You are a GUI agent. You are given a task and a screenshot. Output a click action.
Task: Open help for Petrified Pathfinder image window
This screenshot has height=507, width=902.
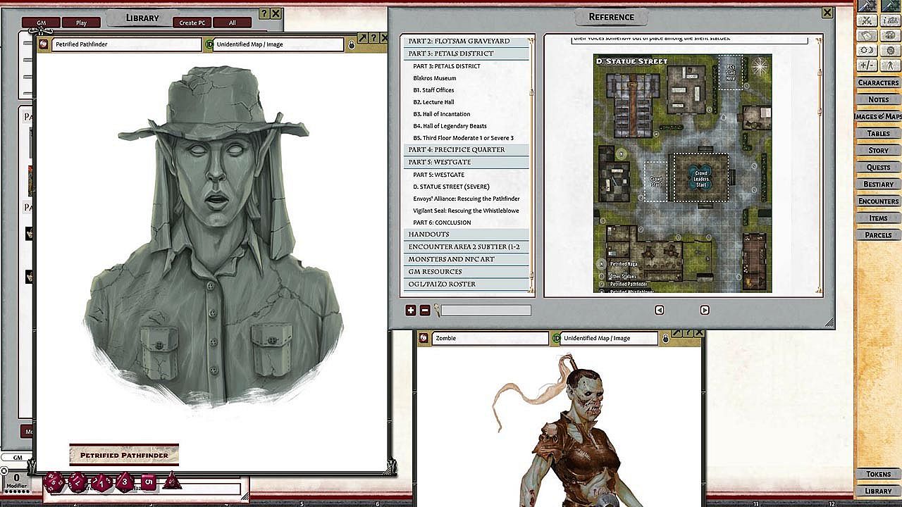tap(373, 38)
